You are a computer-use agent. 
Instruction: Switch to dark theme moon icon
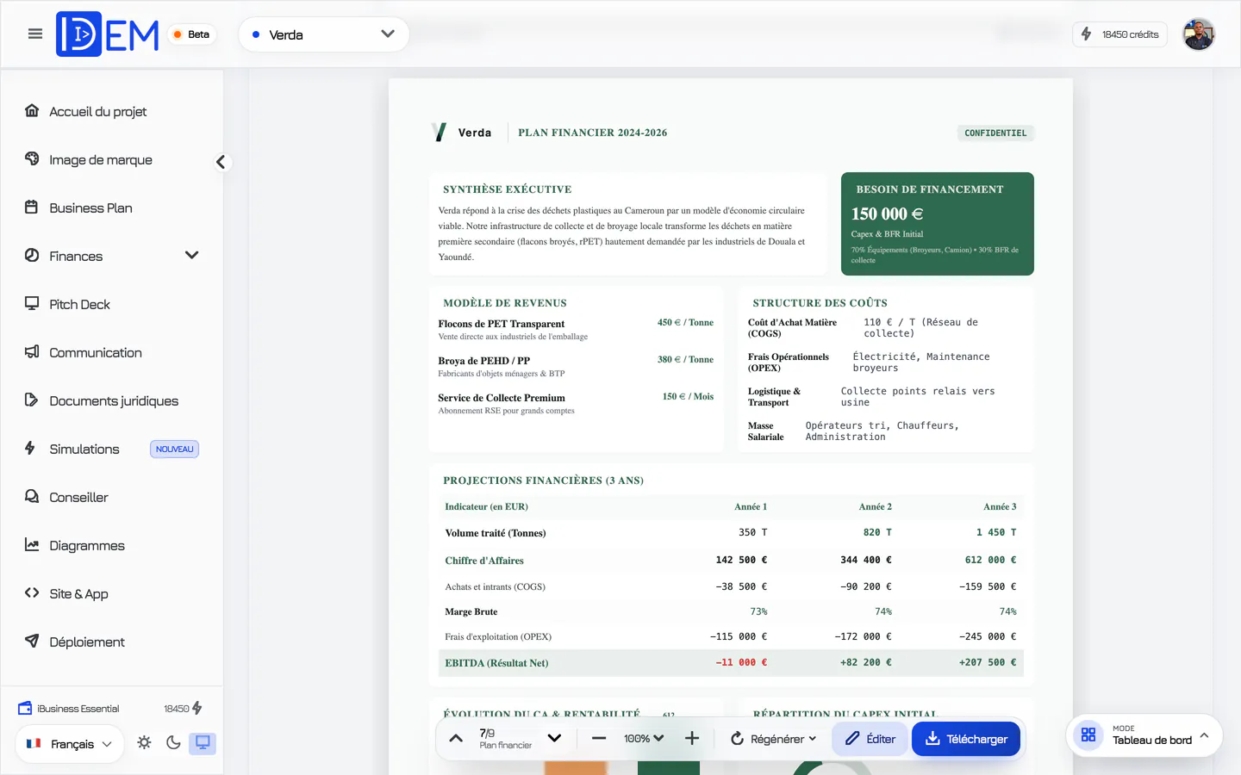(173, 742)
